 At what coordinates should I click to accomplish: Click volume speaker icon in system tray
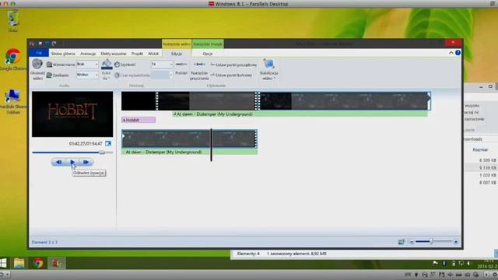tap(468, 263)
